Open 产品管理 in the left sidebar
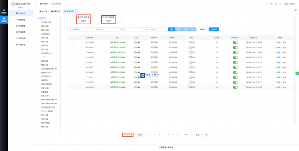Screen dimensions: 299x151 click(21, 32)
